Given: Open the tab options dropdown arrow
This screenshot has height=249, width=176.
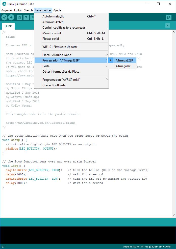Looking at the screenshot, I should 167,25.
